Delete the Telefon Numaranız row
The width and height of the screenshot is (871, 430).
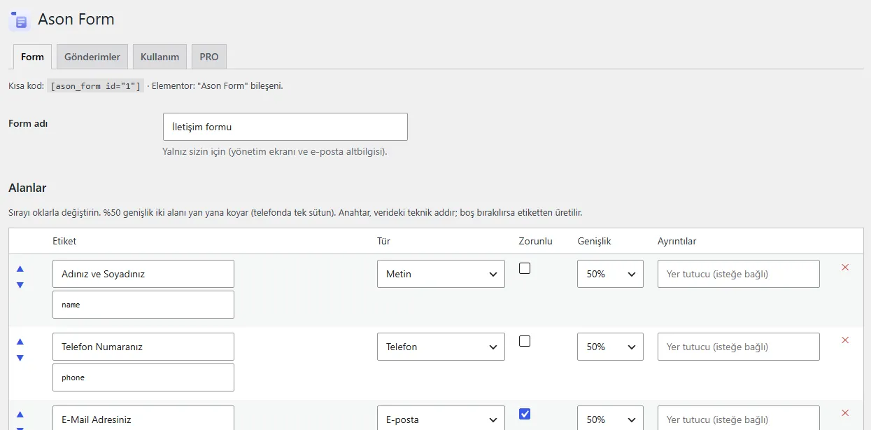click(x=845, y=340)
